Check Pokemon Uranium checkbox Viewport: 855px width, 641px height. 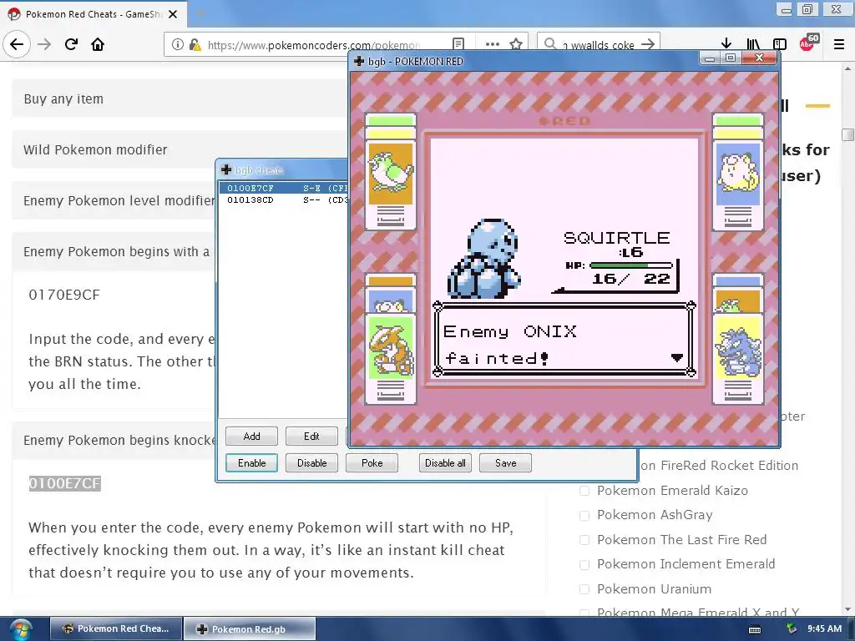pos(584,589)
